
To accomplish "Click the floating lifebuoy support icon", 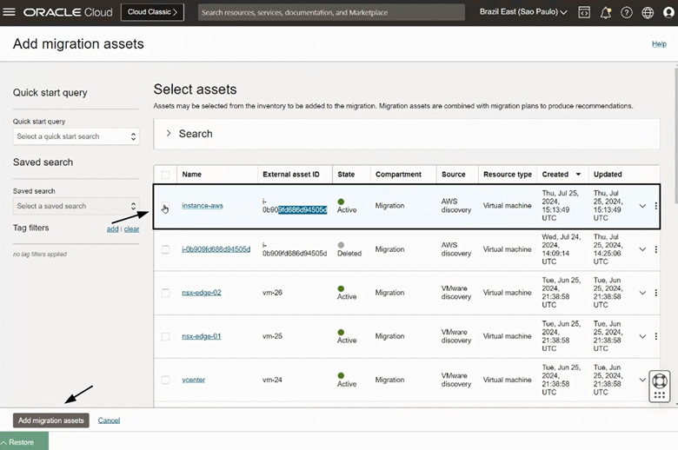I will pos(660,381).
